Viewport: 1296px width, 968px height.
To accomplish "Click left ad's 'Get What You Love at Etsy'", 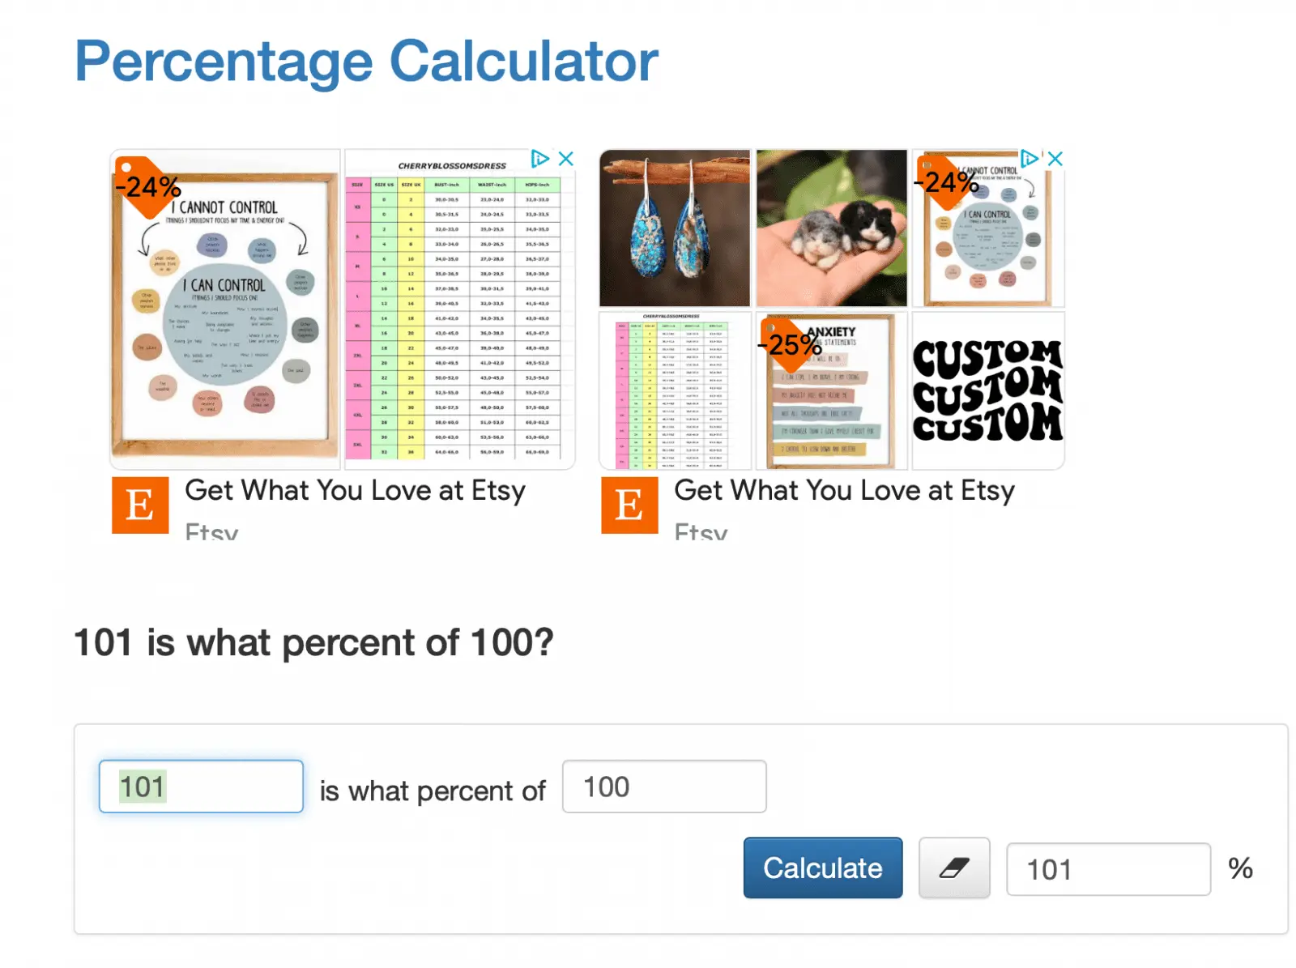I will (x=355, y=491).
